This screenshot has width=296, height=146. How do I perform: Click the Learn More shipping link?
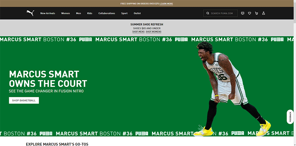[x=166, y=4]
